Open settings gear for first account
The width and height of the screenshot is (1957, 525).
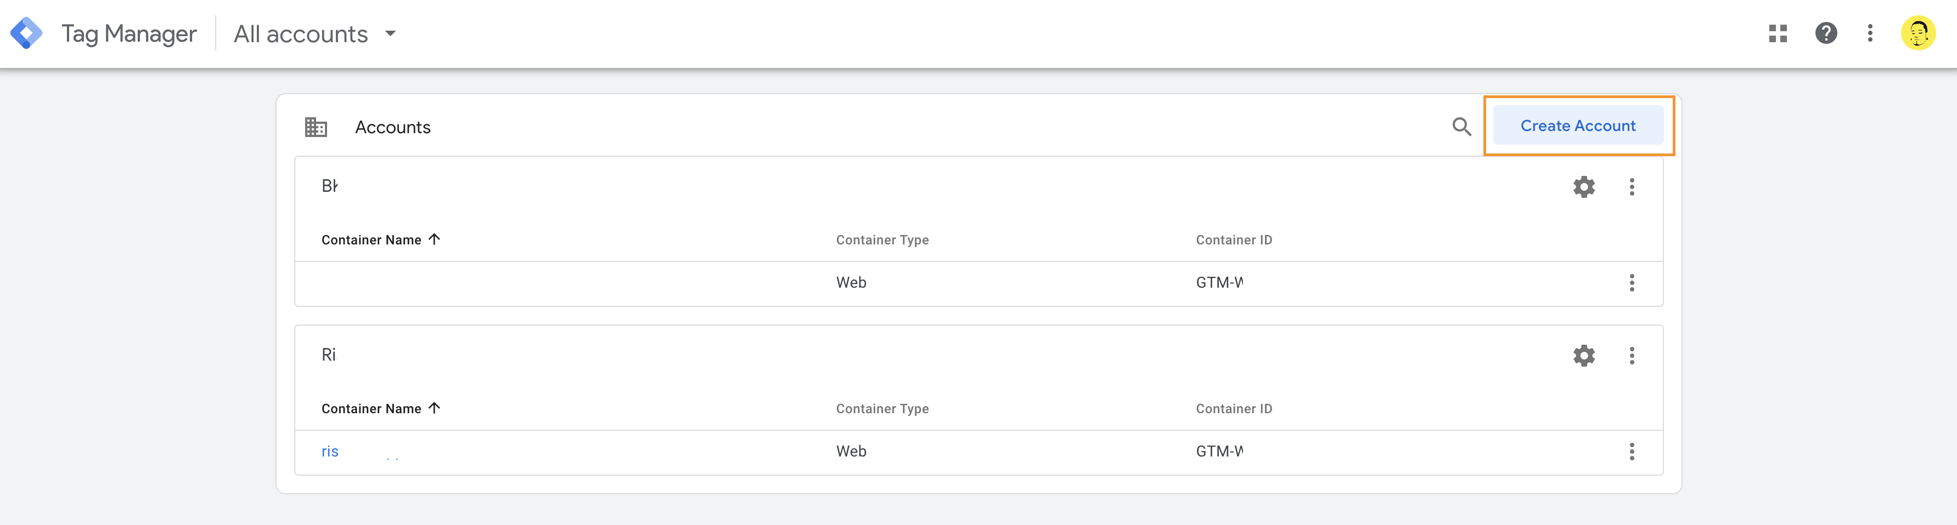[1584, 187]
